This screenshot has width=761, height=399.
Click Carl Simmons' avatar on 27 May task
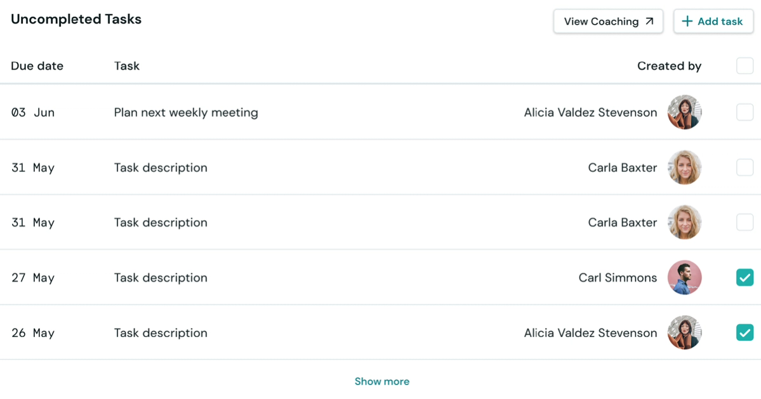tap(684, 278)
